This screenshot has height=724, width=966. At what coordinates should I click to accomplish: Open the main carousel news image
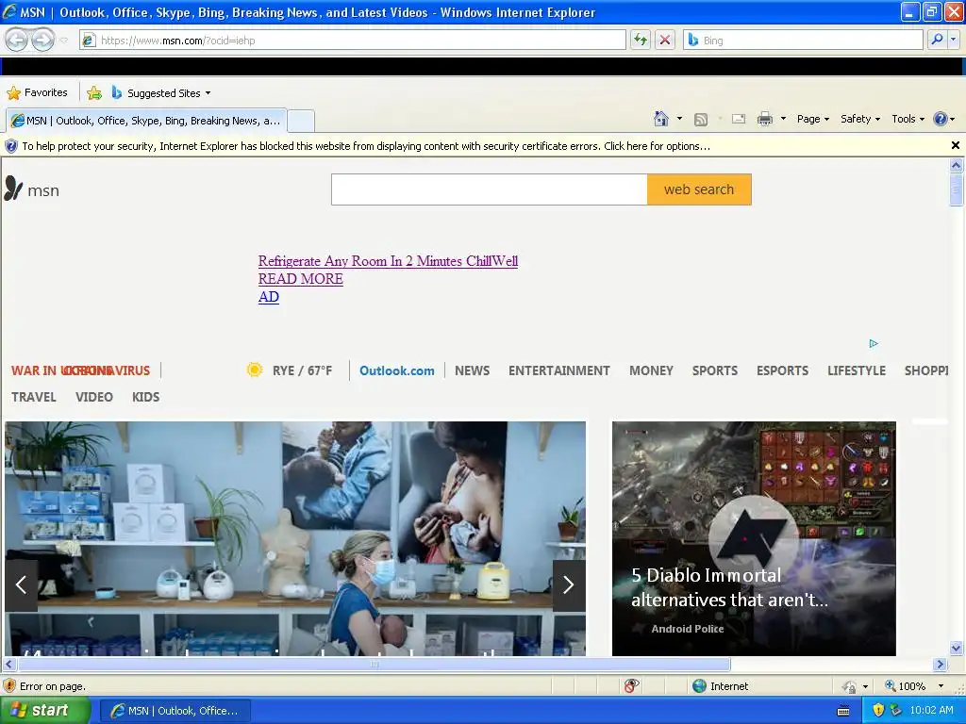pos(295,538)
